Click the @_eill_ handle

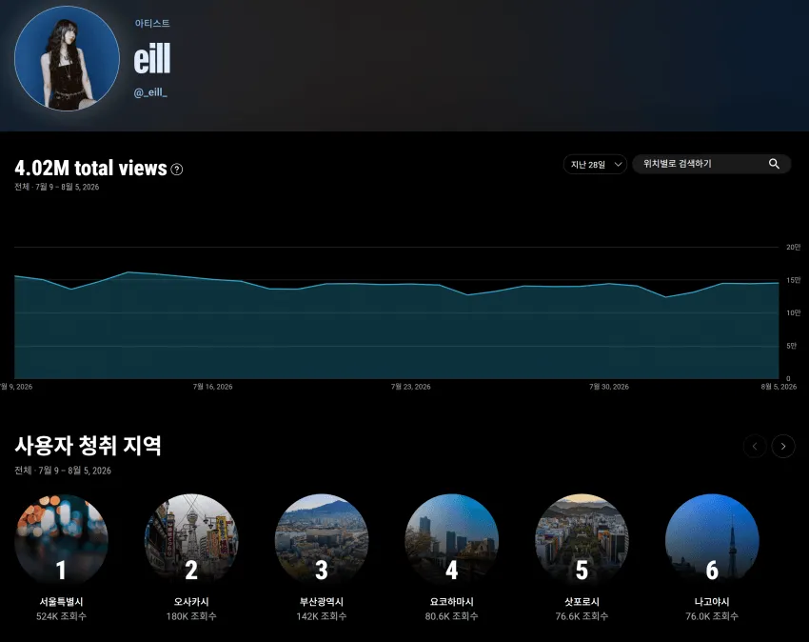tap(150, 92)
